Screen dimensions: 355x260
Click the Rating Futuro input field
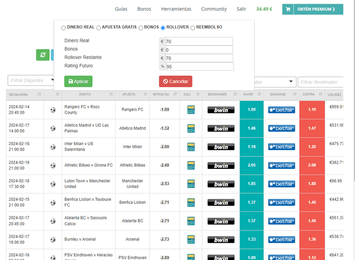pos(199,66)
